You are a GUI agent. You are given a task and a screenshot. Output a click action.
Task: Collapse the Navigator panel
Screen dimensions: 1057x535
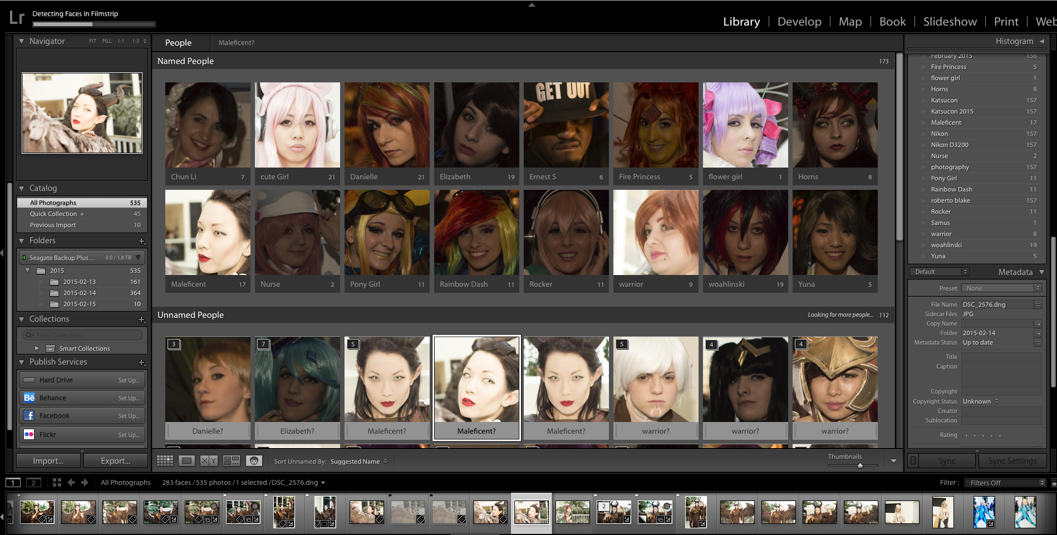point(21,41)
